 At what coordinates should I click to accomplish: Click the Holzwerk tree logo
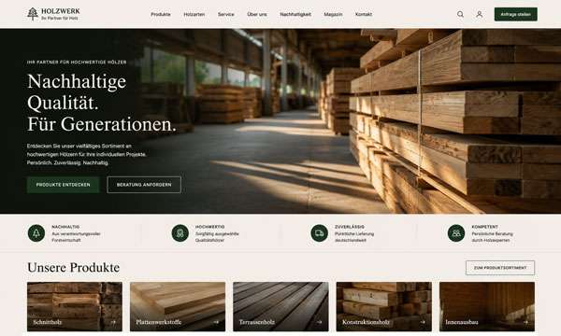(x=33, y=14)
